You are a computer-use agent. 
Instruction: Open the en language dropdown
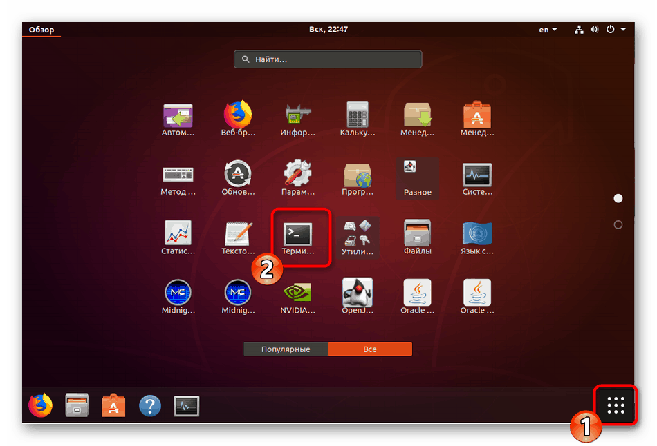tap(548, 29)
